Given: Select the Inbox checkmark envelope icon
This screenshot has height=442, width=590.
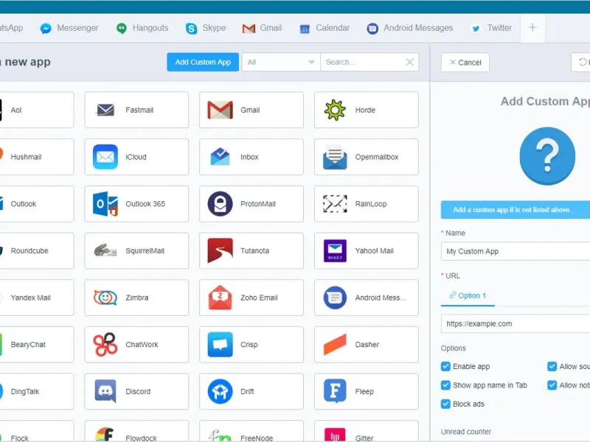Looking at the screenshot, I should [x=220, y=157].
